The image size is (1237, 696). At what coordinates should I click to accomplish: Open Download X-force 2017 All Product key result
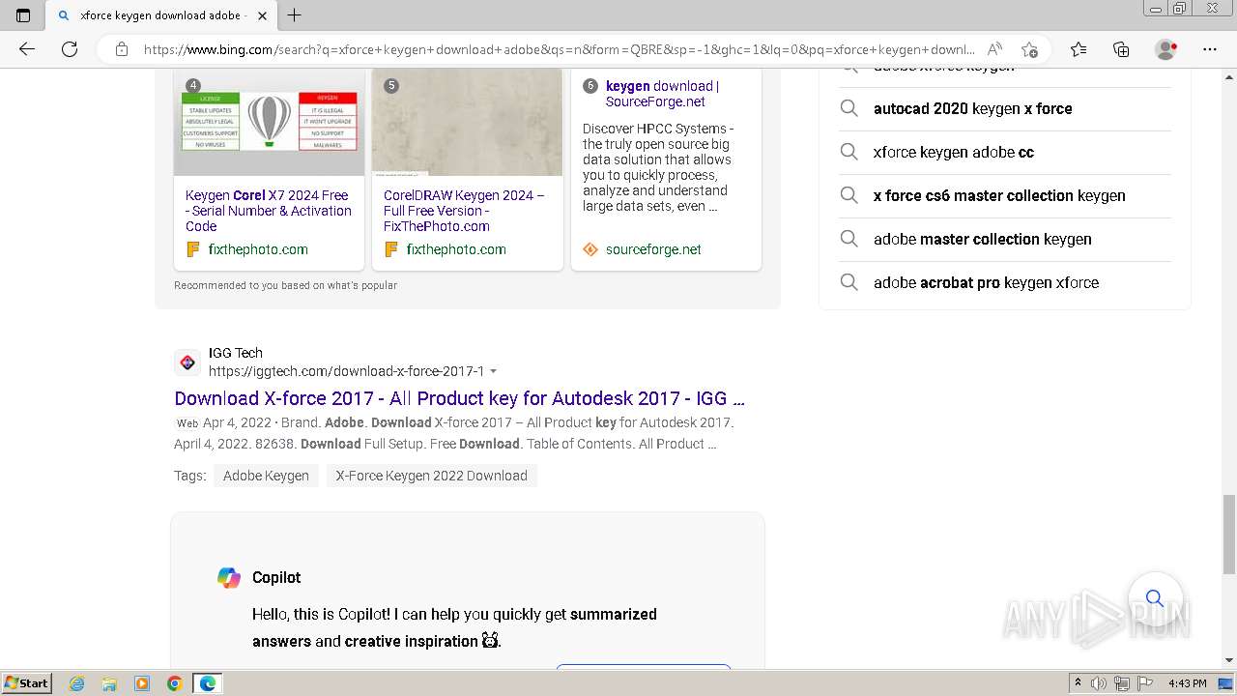point(459,398)
